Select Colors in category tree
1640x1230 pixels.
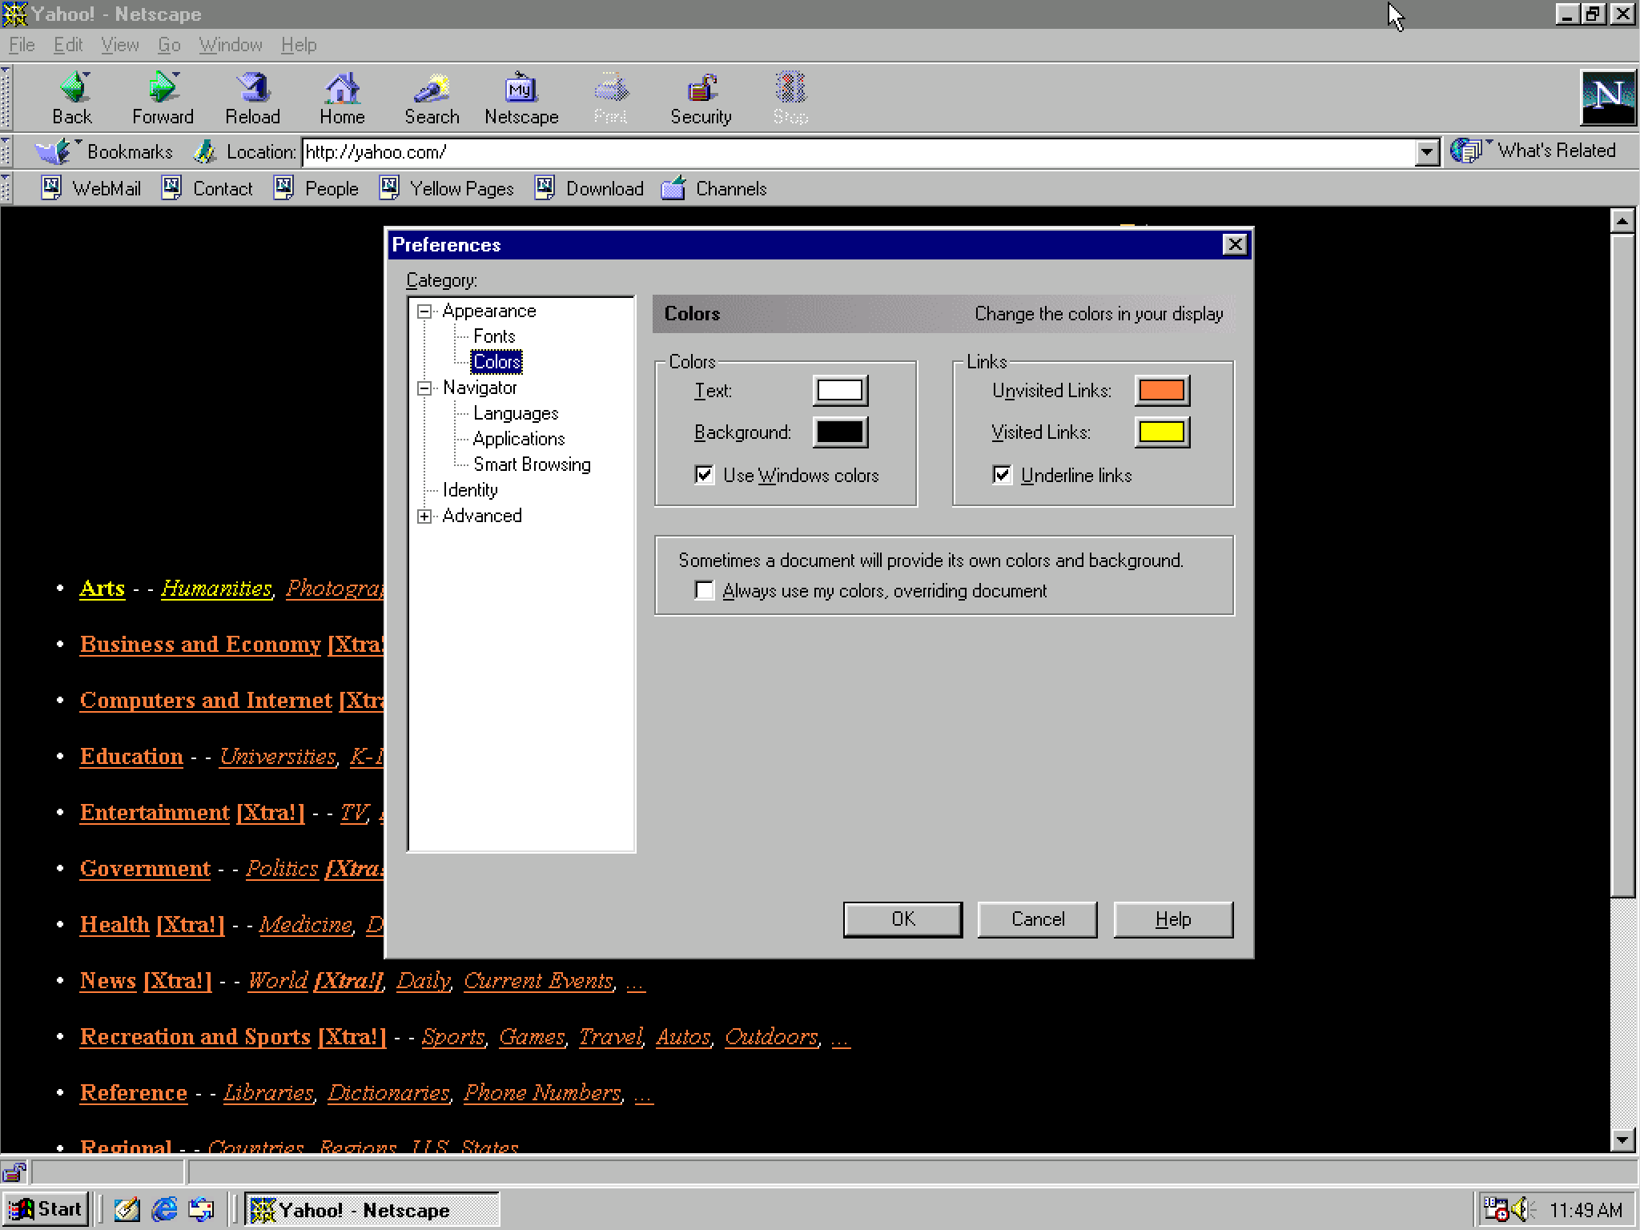pos(496,362)
